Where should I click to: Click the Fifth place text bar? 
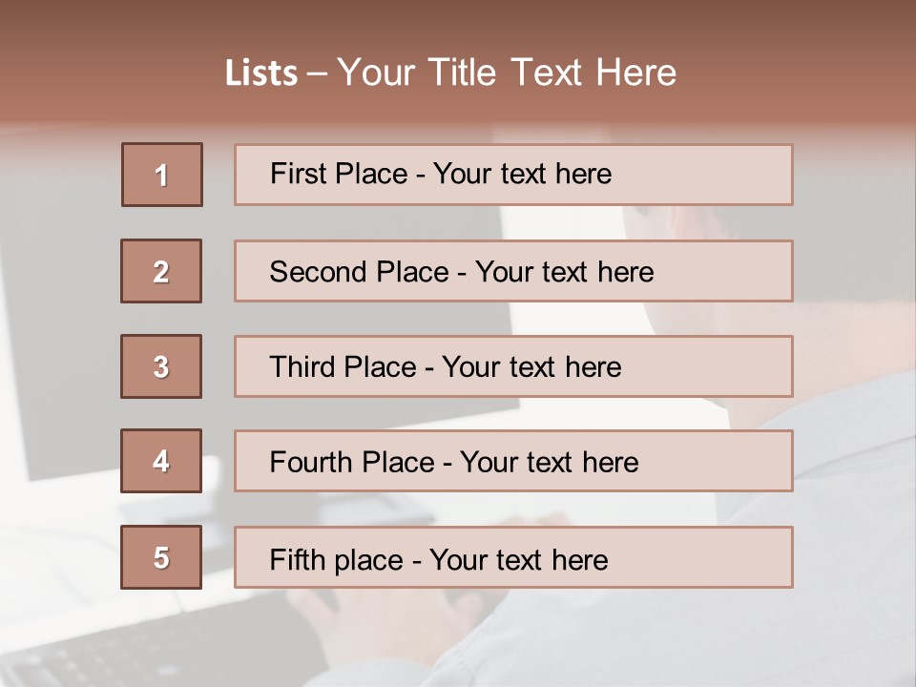513,557
